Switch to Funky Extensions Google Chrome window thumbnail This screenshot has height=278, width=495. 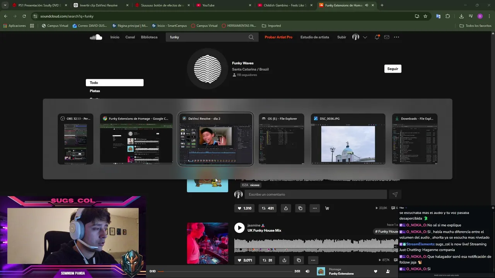pos(136,139)
